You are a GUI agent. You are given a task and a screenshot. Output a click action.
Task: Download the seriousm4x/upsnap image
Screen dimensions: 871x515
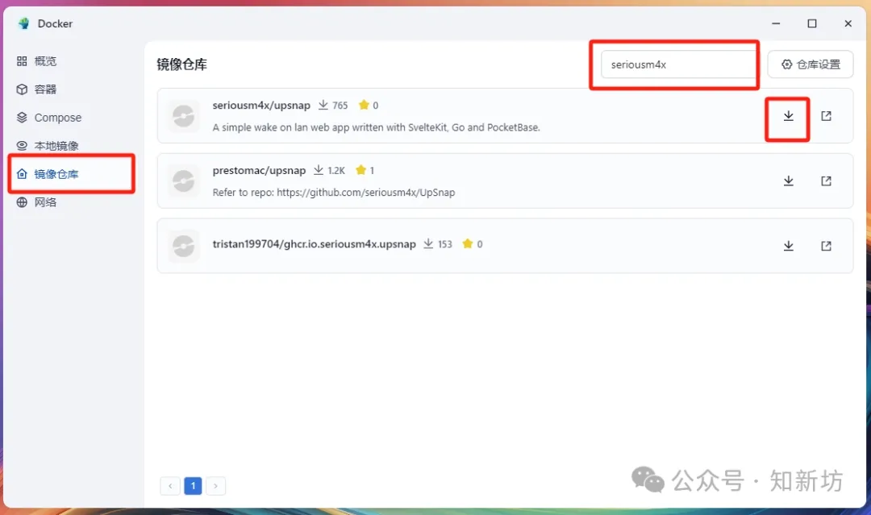click(788, 116)
